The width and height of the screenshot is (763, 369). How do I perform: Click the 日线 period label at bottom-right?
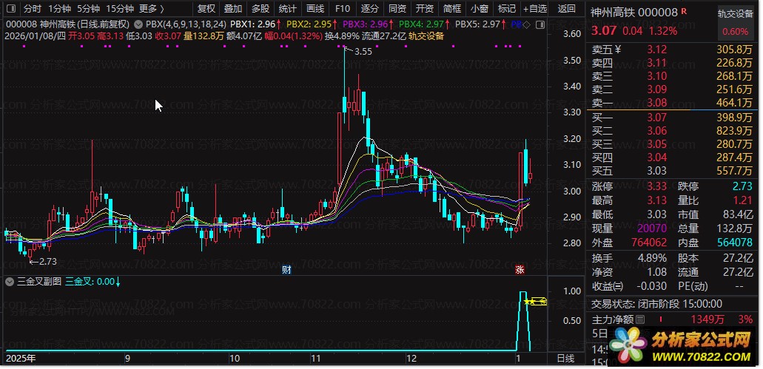[565, 359]
